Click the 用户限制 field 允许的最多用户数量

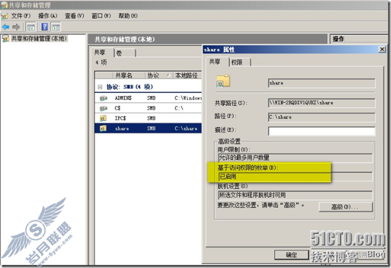click(295, 158)
